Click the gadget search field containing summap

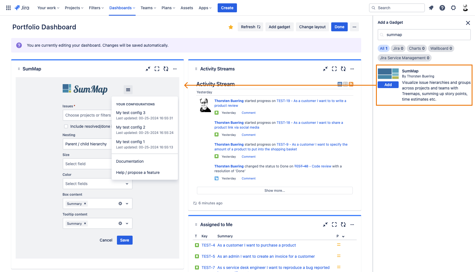[424, 35]
